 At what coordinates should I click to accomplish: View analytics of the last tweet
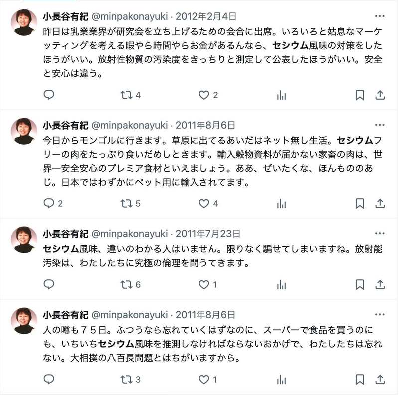coord(282,380)
